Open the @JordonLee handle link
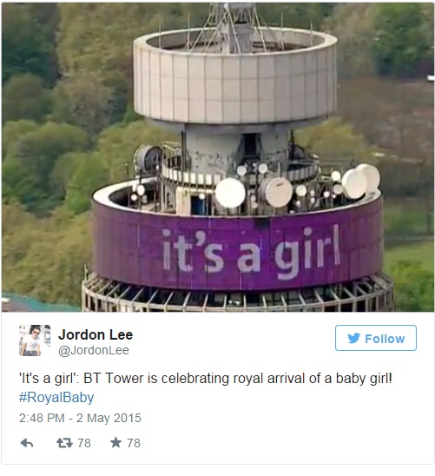The image size is (435, 476). [94, 350]
